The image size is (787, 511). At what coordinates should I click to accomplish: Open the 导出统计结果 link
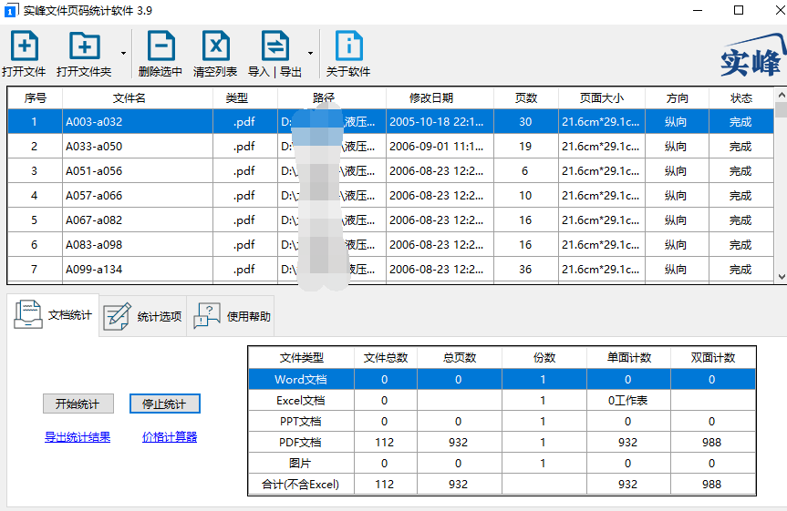(x=78, y=437)
